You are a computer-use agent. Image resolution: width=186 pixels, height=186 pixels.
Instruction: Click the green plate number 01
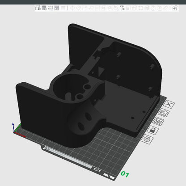pos(125,174)
